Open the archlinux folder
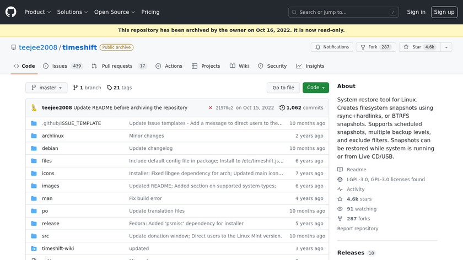The width and height of the screenshot is (463, 260). (x=53, y=136)
